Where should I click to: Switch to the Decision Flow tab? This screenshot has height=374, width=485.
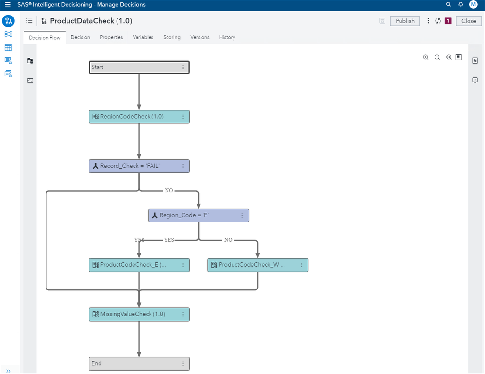(x=45, y=37)
